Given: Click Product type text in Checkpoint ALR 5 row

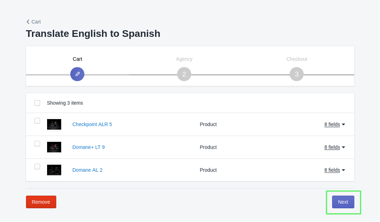Looking at the screenshot, I should coord(208,124).
